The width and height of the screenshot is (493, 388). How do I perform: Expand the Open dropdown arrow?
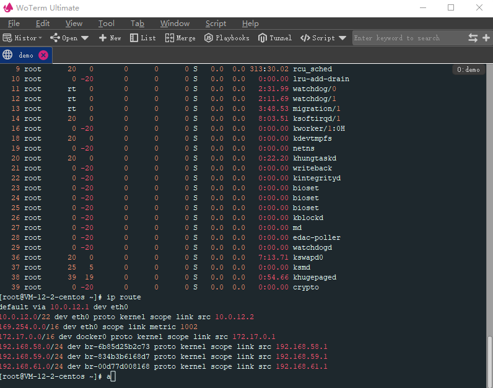[85, 38]
